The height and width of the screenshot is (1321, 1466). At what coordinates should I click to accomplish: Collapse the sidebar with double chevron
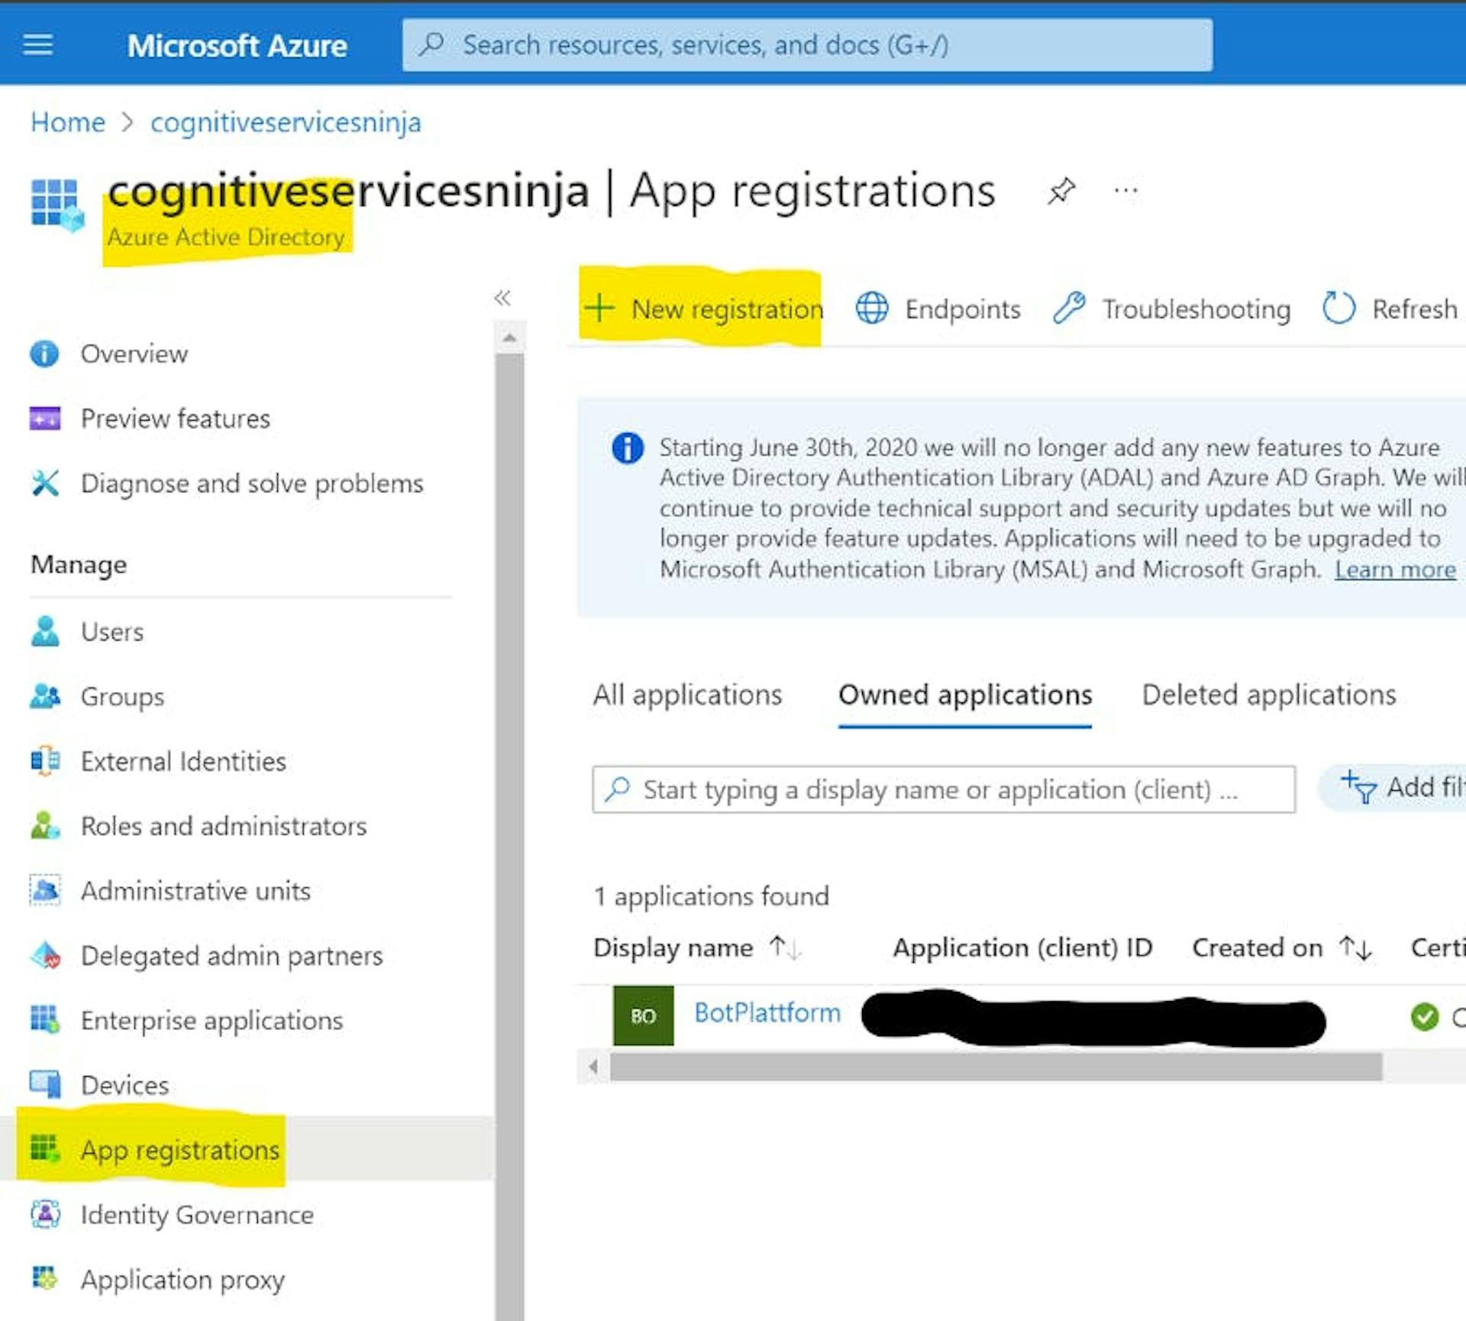502,298
